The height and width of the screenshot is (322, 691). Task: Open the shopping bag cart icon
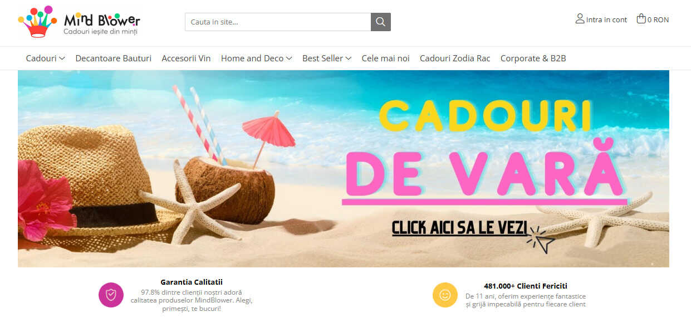[641, 19]
